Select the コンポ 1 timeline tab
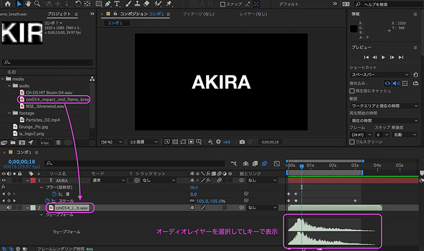424x251 pixels. pos(24,152)
